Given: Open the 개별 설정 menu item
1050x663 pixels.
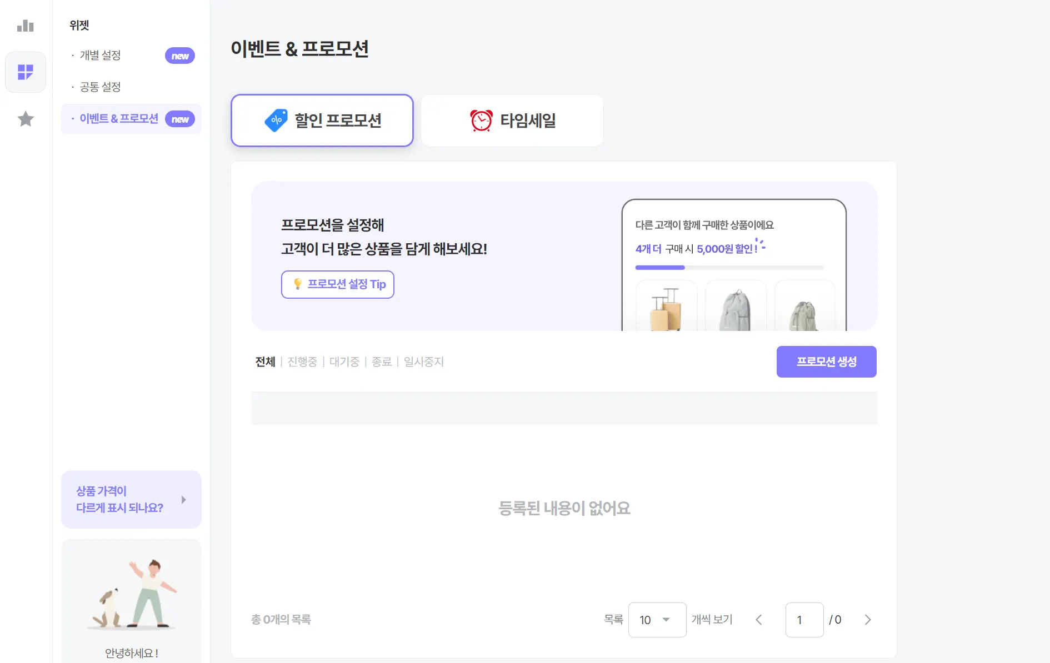Looking at the screenshot, I should [100, 56].
